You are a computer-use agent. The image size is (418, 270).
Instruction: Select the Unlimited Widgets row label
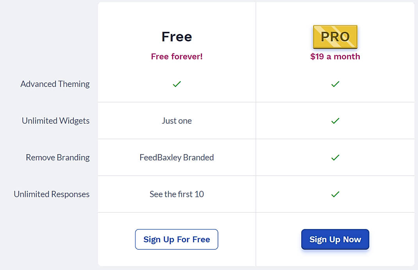point(55,121)
